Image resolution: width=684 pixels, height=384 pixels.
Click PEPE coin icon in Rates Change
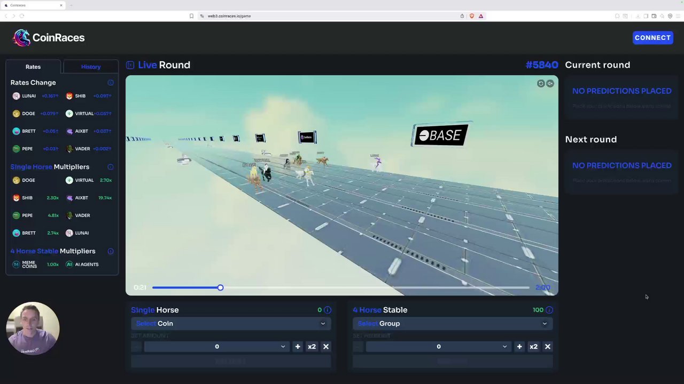click(16, 149)
